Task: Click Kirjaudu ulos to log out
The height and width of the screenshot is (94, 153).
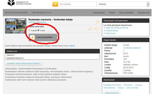Action: 143,13
